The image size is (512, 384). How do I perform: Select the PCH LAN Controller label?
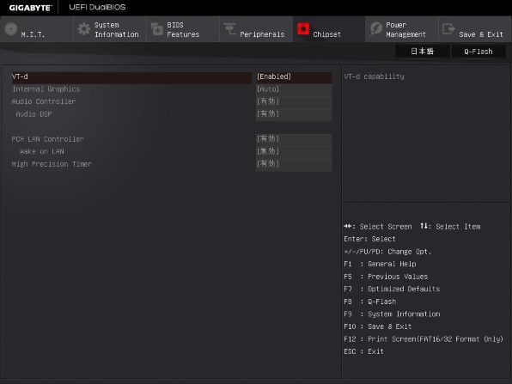click(47, 139)
